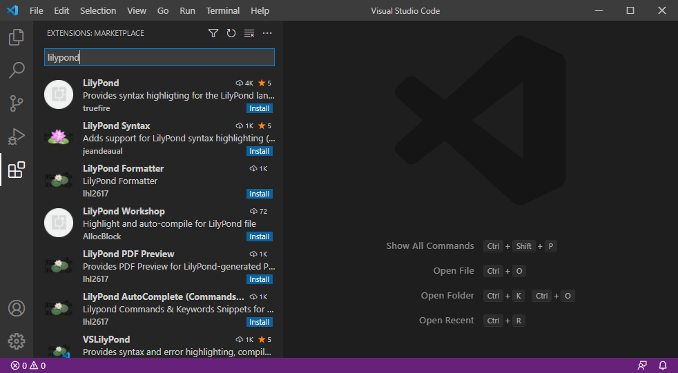Open the Source Control view
Viewport: 678px width, 373px height.
tap(17, 103)
